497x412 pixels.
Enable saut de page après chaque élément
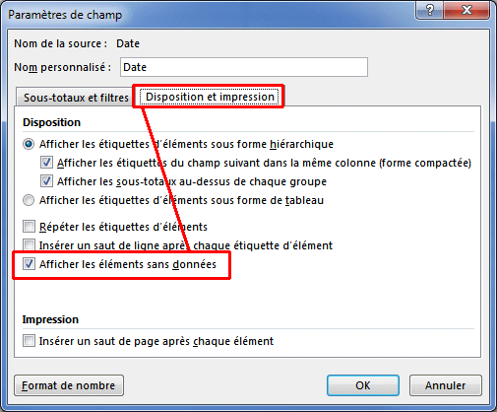[x=29, y=341]
